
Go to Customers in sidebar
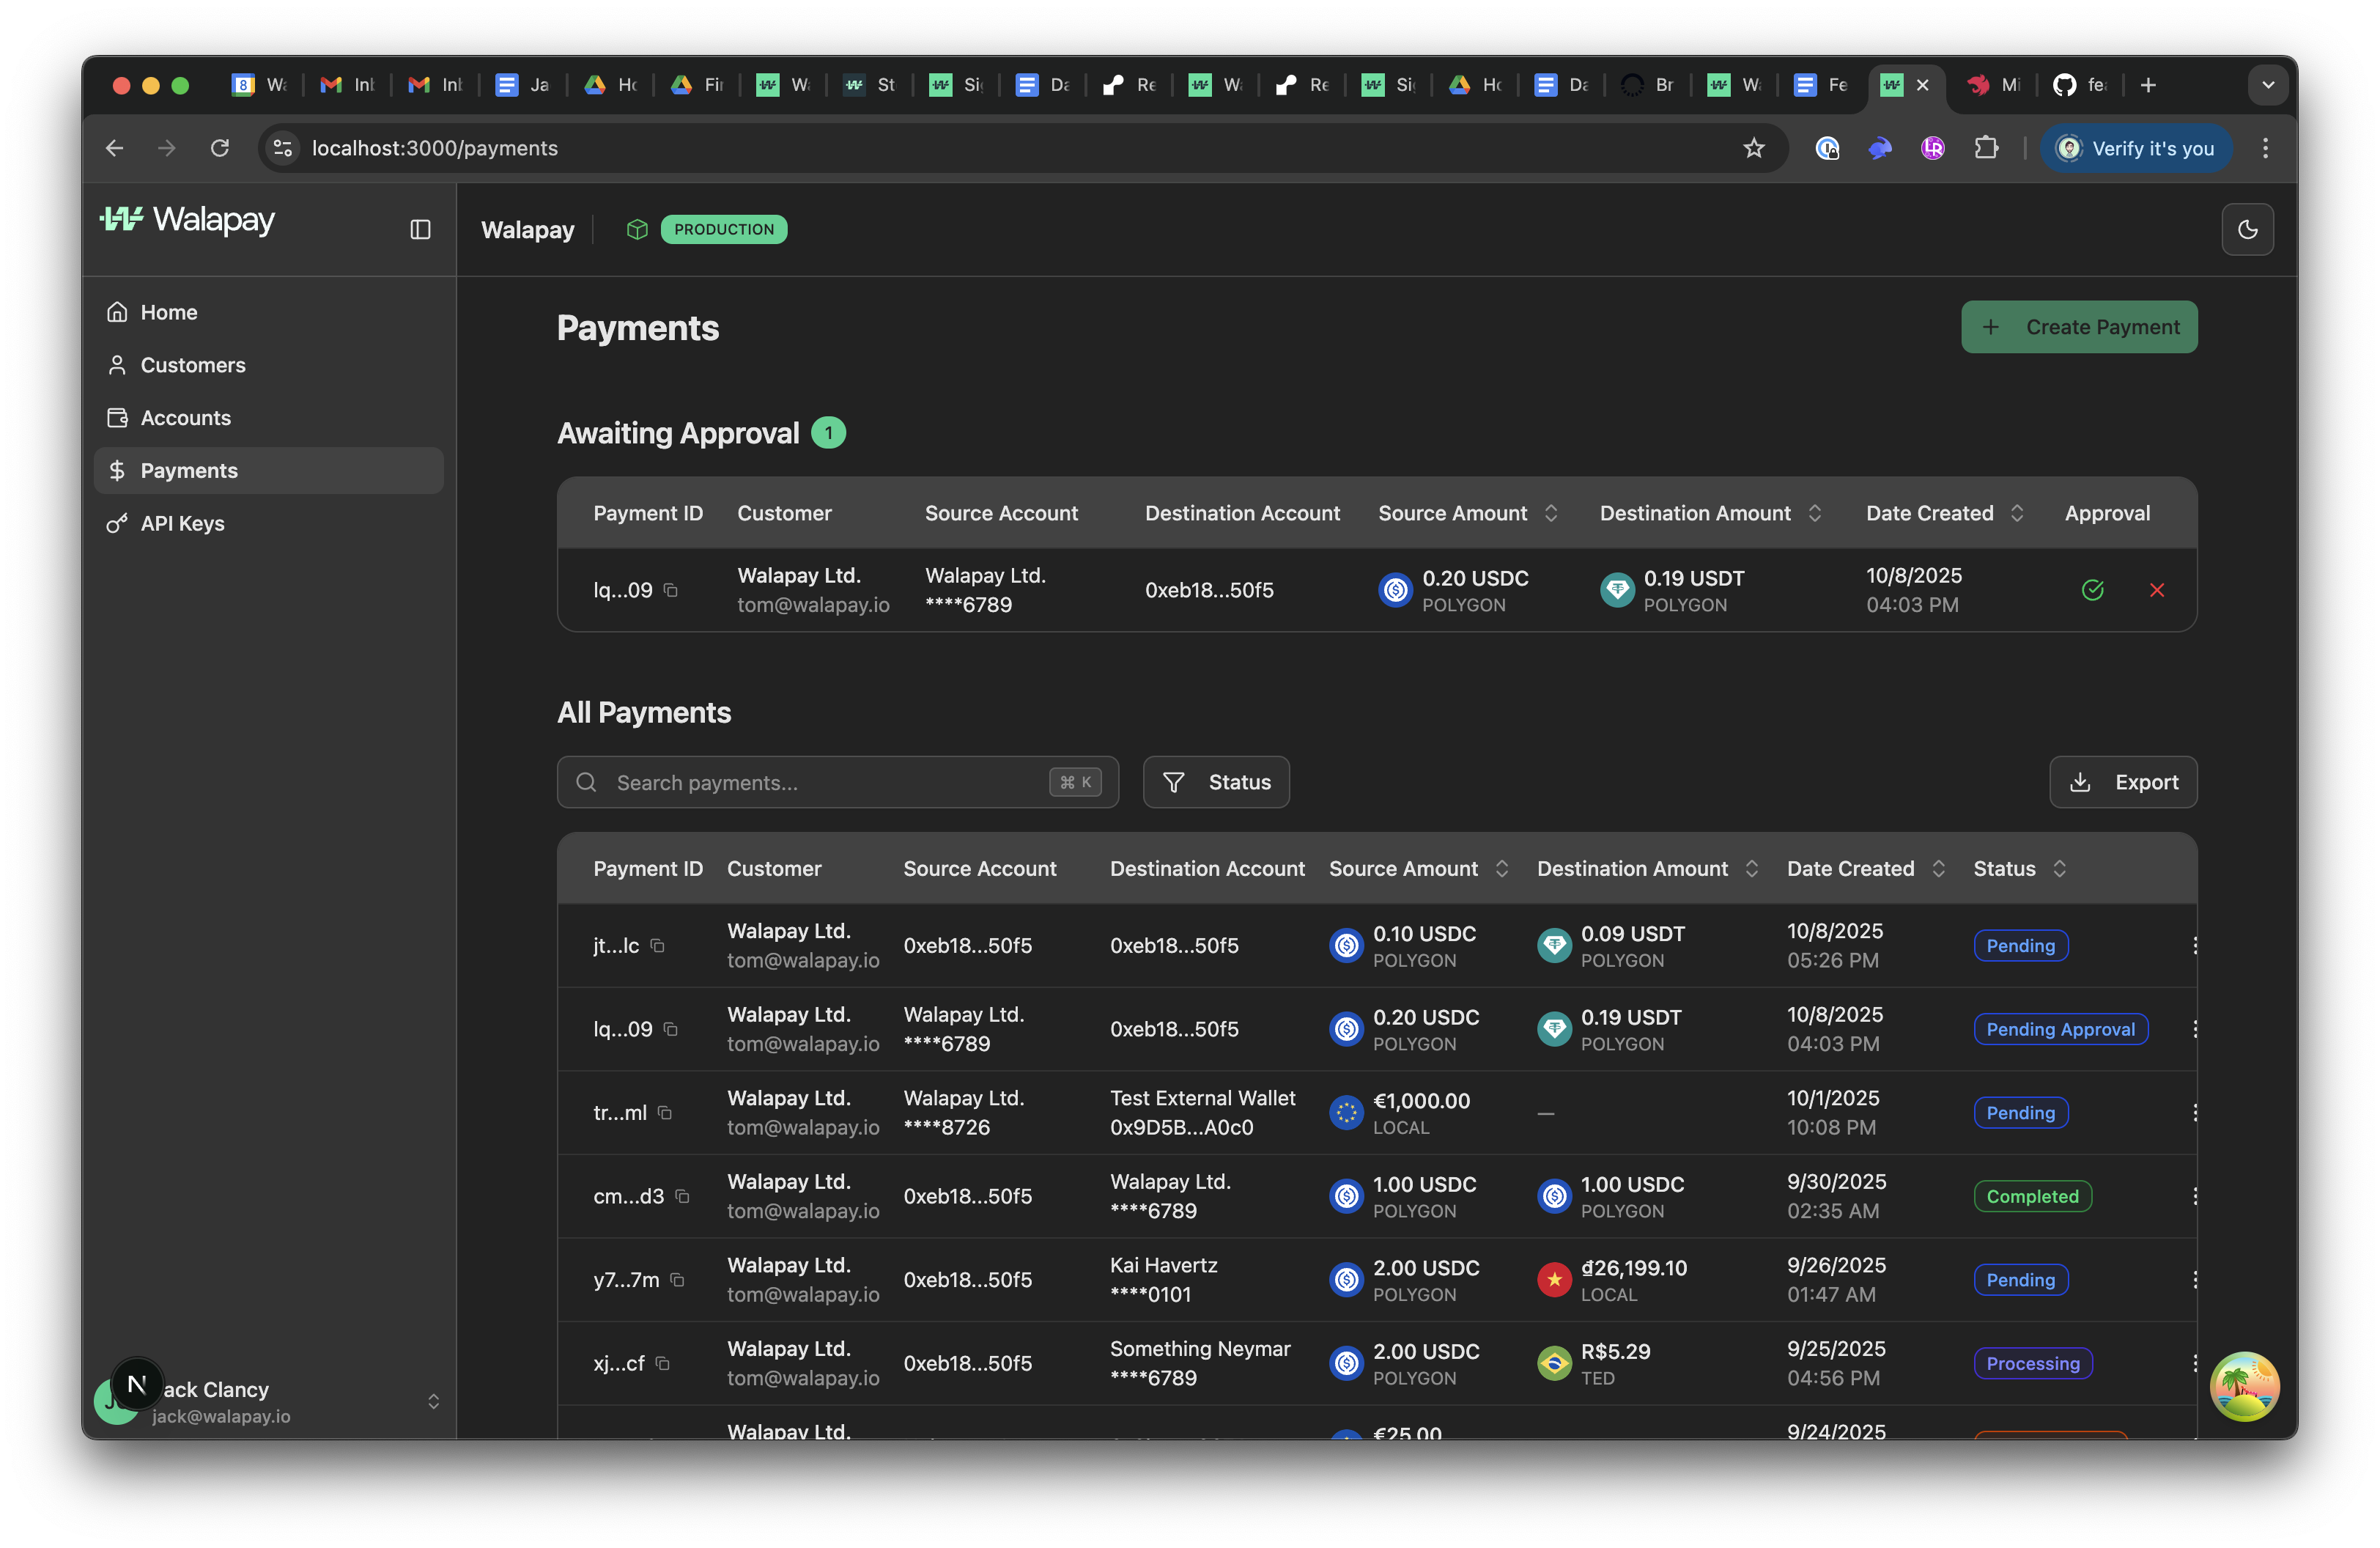point(193,365)
